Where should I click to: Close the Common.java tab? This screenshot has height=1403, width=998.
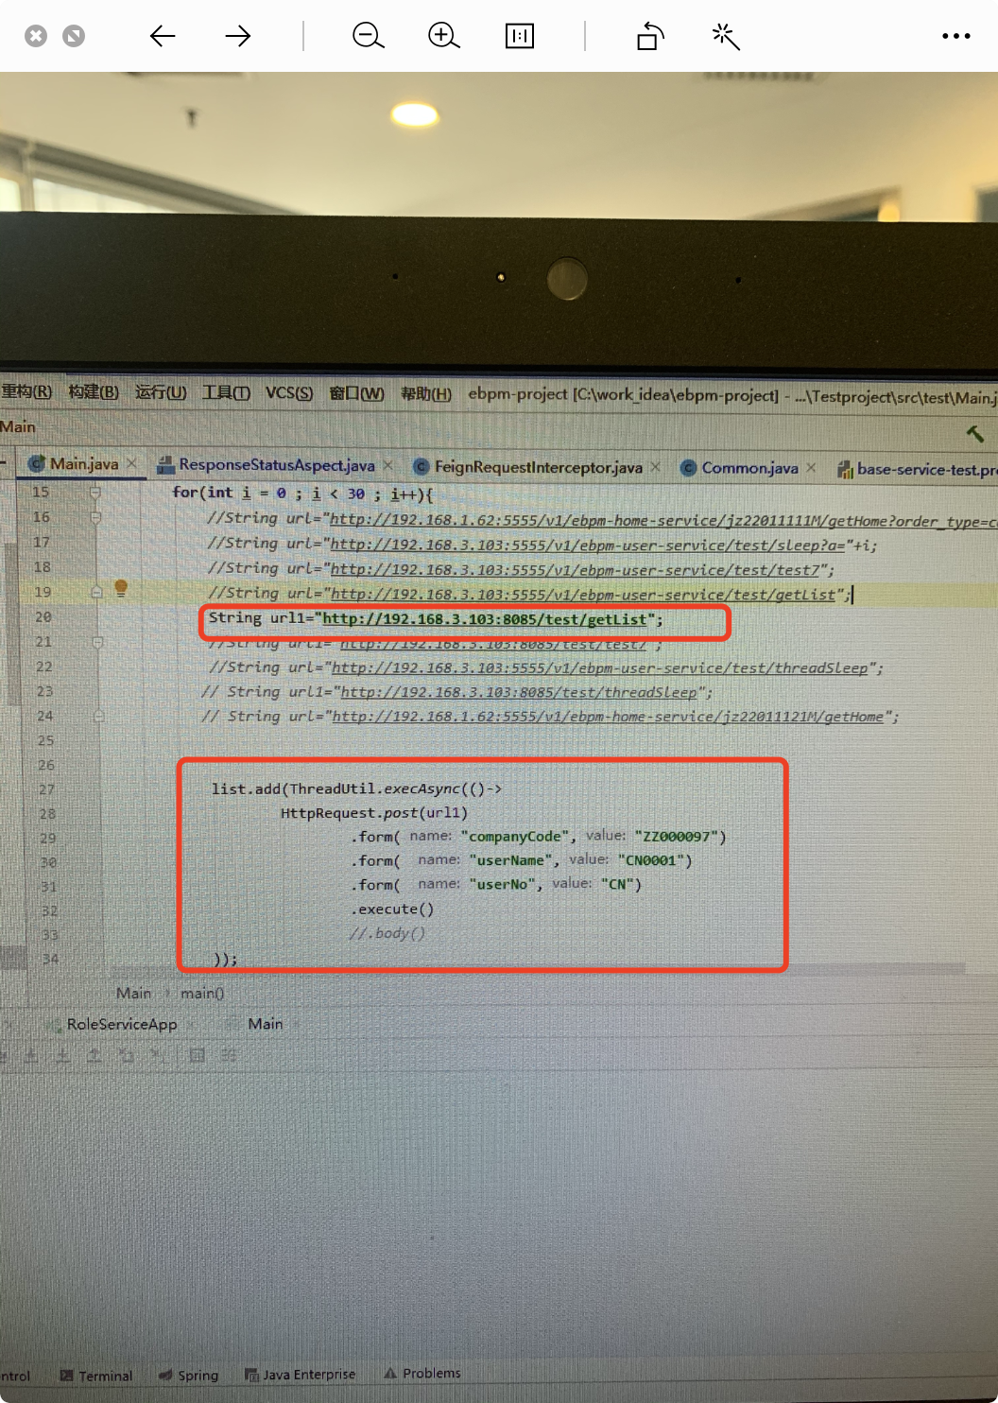(x=811, y=467)
